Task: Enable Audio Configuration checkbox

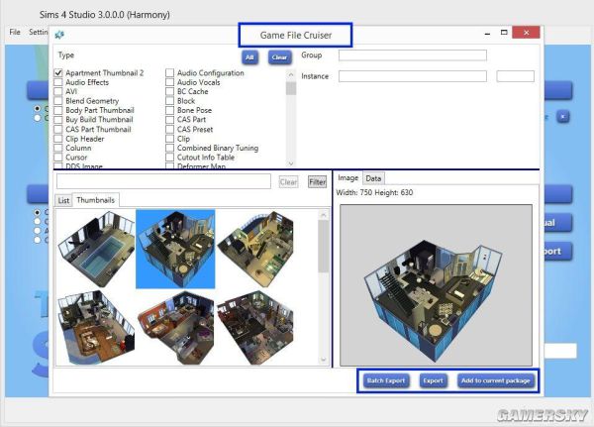Action: coord(169,72)
